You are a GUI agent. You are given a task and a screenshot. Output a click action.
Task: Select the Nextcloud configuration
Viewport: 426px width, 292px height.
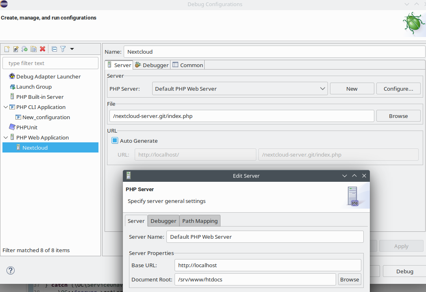(50, 148)
